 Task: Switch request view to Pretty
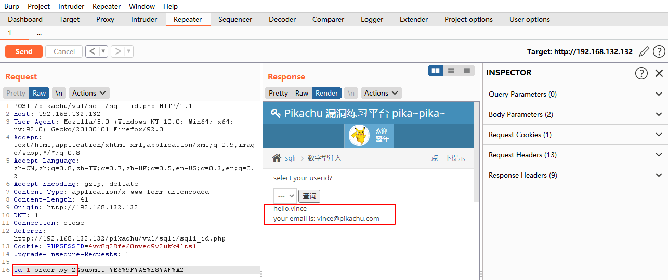pyautogui.click(x=16, y=93)
